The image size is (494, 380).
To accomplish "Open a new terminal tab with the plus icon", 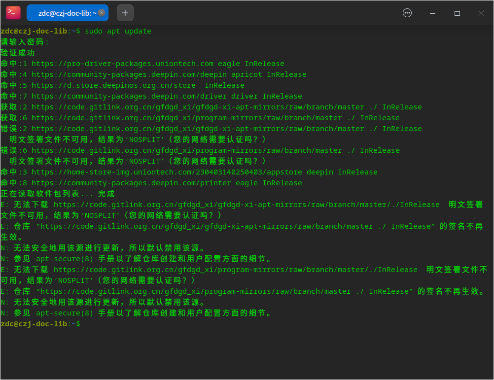I will (125, 13).
